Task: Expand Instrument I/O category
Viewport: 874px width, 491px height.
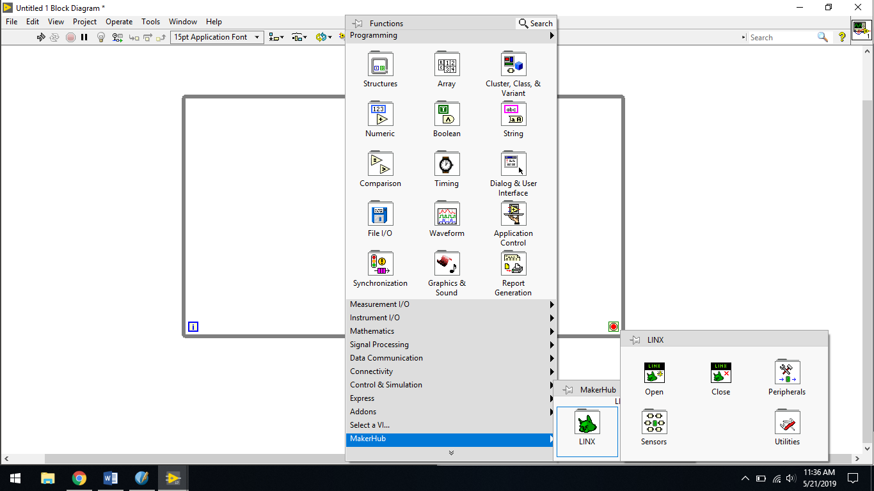Action: pyautogui.click(x=451, y=318)
